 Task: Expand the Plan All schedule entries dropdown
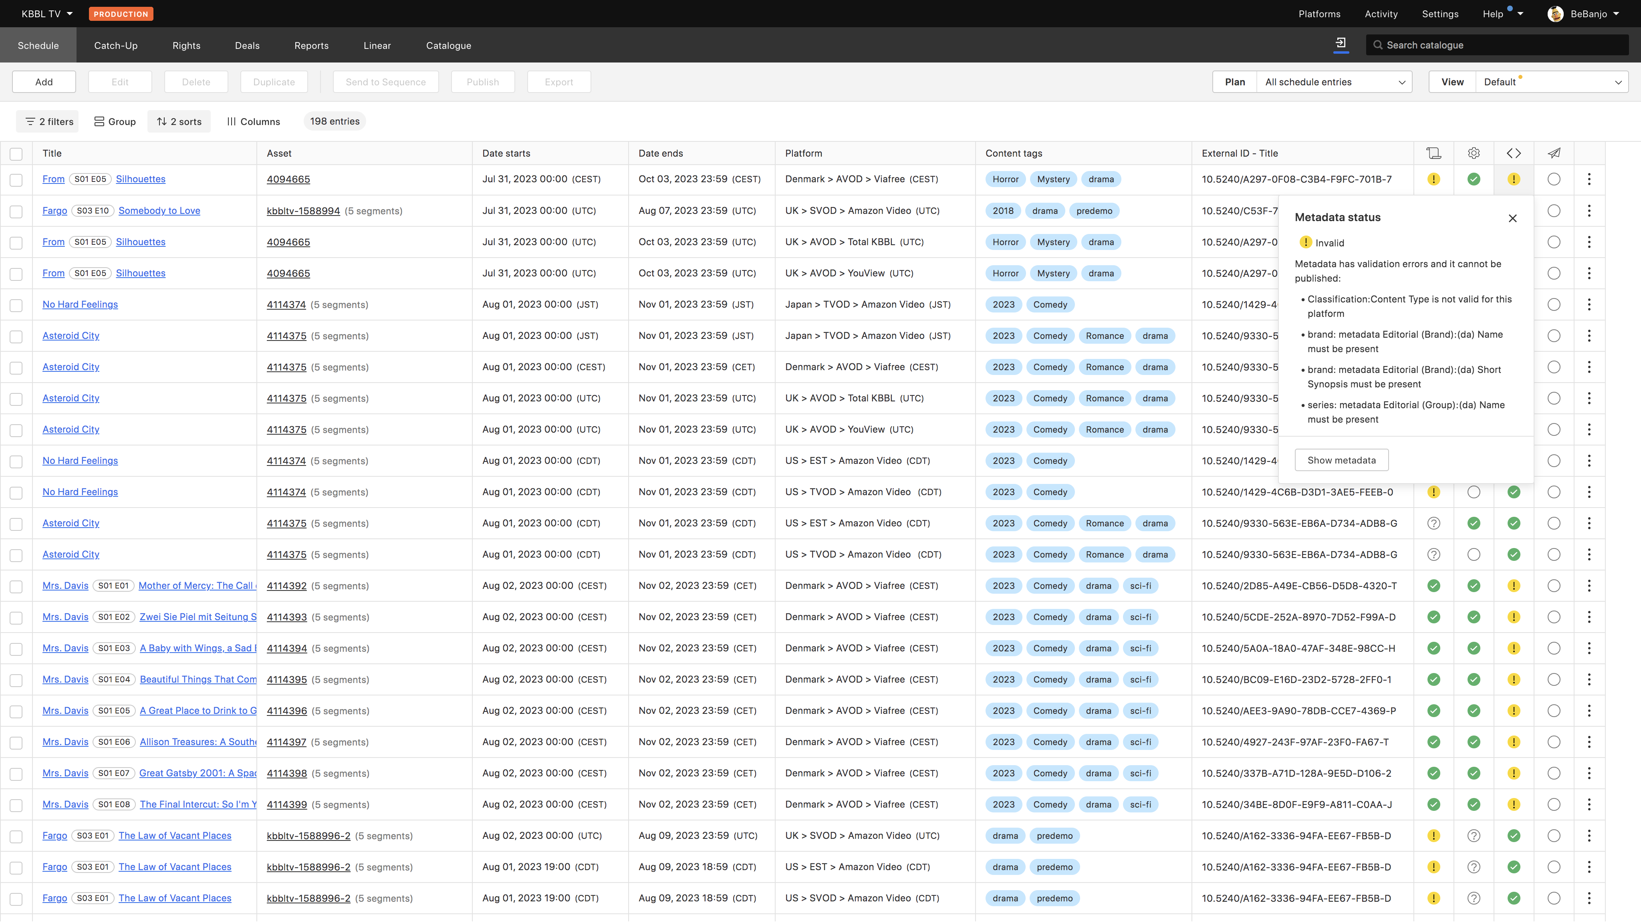[1334, 82]
